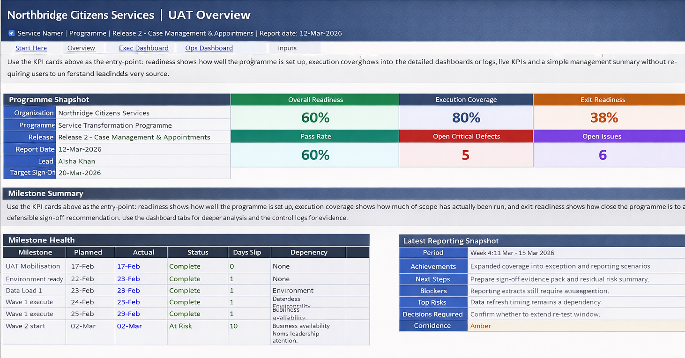Select the Programme Snapshot section header
The image size is (685, 358).
(x=117, y=100)
